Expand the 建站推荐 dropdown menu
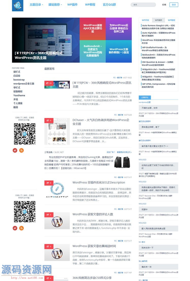 click(55, 5)
